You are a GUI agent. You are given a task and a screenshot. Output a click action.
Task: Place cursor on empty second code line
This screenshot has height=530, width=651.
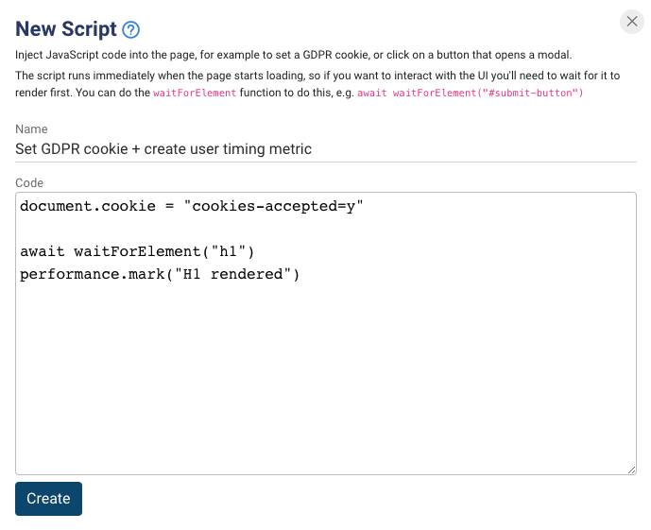coord(325,229)
